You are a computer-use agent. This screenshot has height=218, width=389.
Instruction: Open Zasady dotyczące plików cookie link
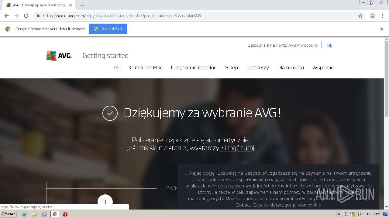[x=287, y=205]
